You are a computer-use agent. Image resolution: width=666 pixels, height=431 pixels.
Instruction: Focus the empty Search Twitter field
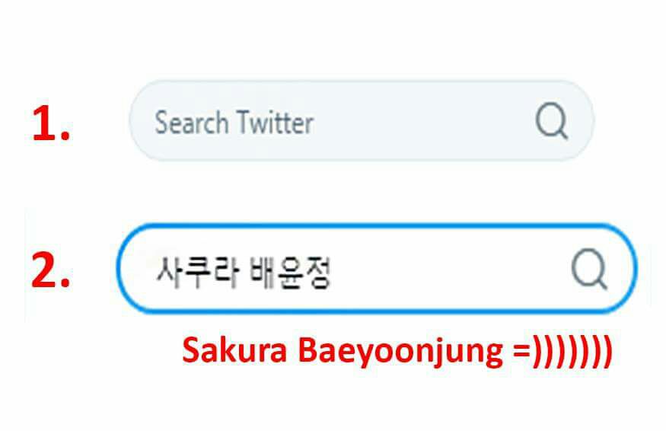click(362, 121)
